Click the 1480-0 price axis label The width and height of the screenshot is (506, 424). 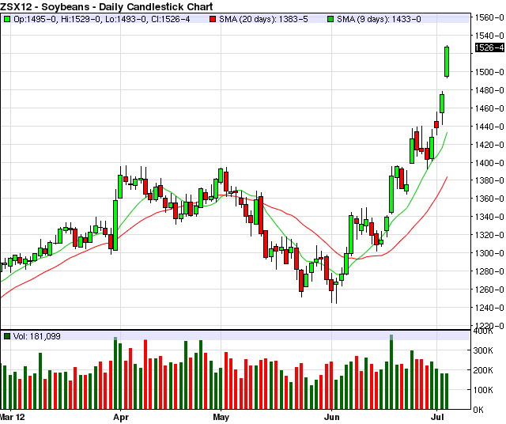489,90
